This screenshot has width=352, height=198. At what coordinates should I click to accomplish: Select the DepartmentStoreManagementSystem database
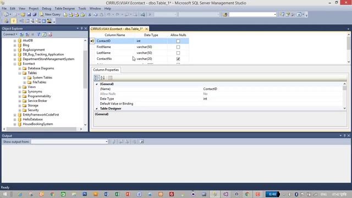[x=48, y=59]
